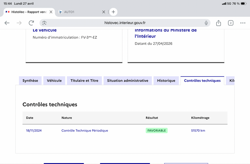250x164 pixels.
Task: View the Situation administrative tab
Action: pyautogui.click(x=127, y=81)
